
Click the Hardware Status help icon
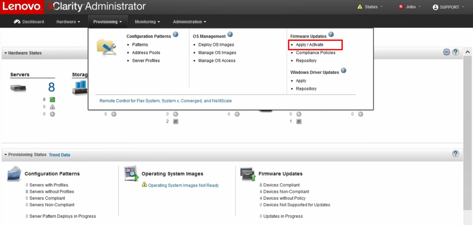tap(456, 52)
